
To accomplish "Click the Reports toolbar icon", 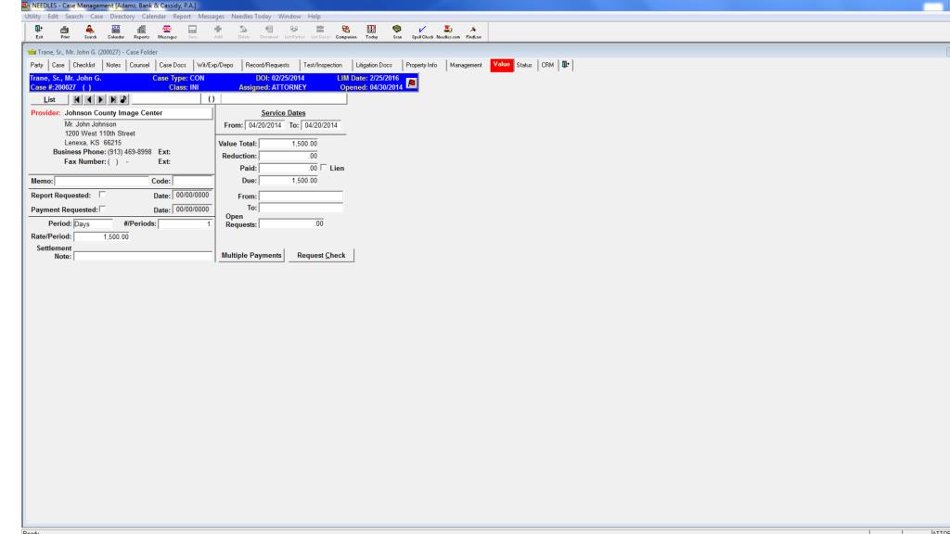I will 142,31.
